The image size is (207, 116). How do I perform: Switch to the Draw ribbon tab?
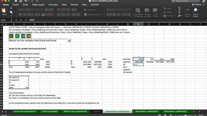[x=26, y=5]
